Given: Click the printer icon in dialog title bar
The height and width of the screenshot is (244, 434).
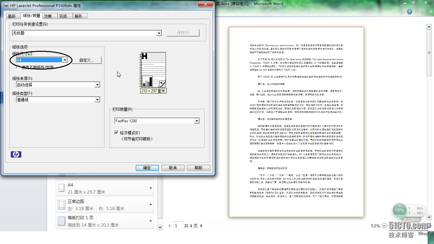Looking at the screenshot, I should coord(6,5).
